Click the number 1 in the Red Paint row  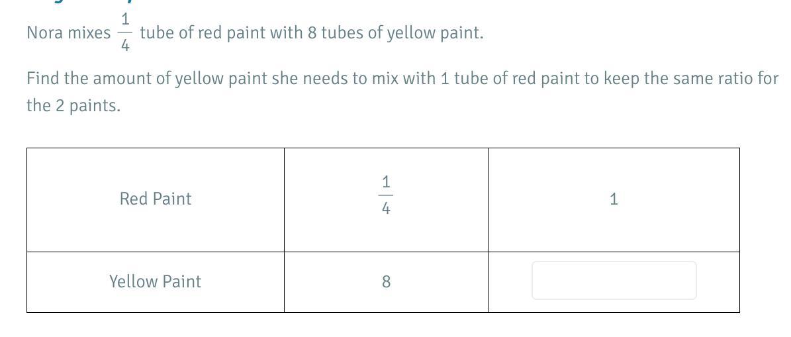tap(614, 200)
